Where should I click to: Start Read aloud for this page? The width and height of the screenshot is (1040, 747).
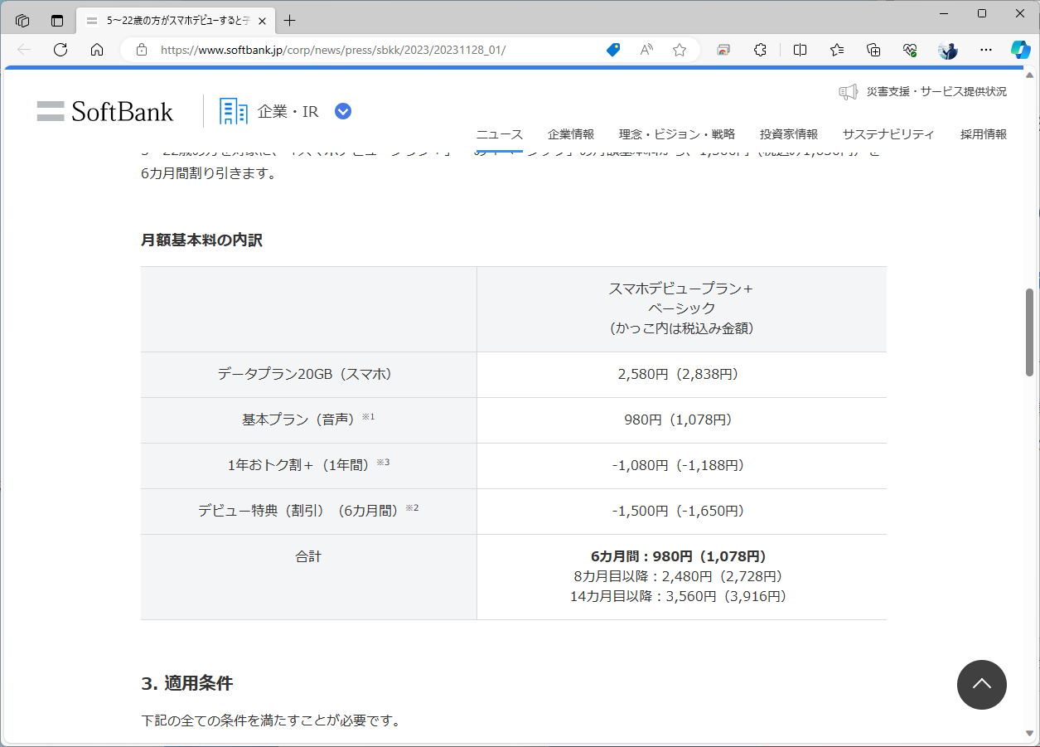pyautogui.click(x=646, y=50)
